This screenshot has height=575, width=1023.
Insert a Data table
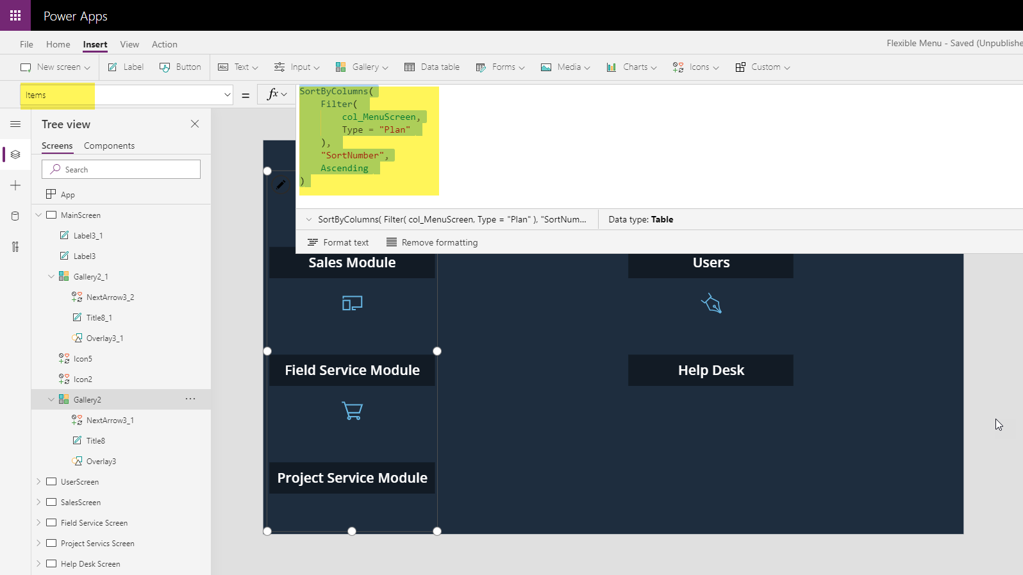tap(432, 67)
